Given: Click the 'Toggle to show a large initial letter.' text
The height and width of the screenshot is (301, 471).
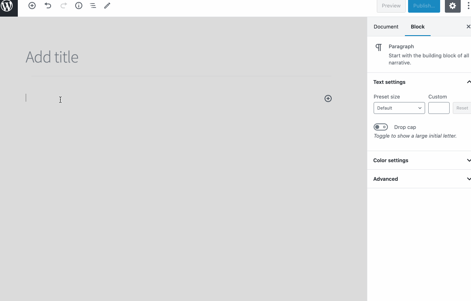Looking at the screenshot, I should click(x=415, y=136).
